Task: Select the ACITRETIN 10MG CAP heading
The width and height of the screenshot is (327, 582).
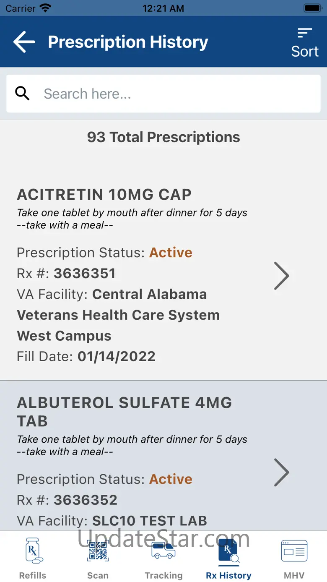Action: click(104, 194)
